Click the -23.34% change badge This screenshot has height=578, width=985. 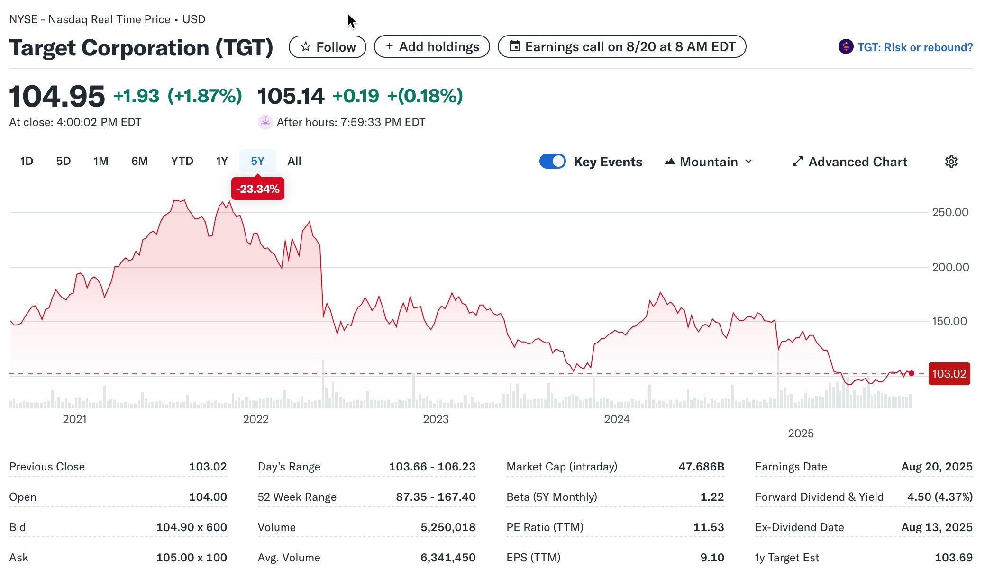click(257, 189)
